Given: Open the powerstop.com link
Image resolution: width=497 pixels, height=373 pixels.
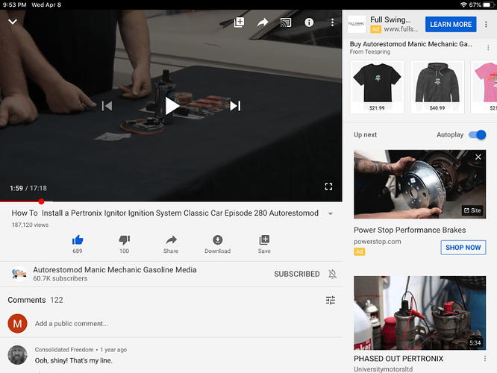Looking at the screenshot, I should (377, 242).
